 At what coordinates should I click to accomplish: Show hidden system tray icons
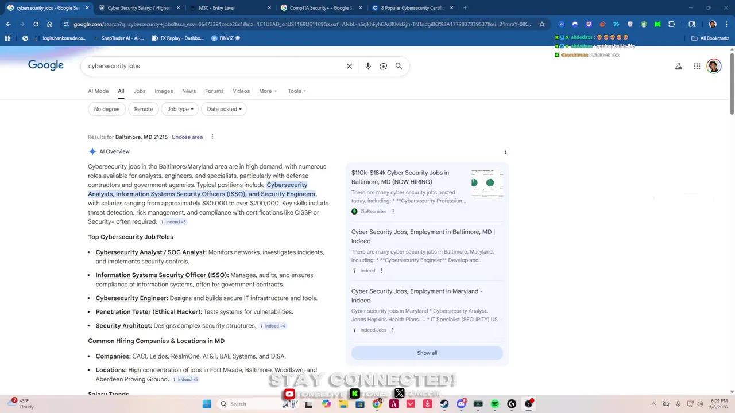point(654,404)
